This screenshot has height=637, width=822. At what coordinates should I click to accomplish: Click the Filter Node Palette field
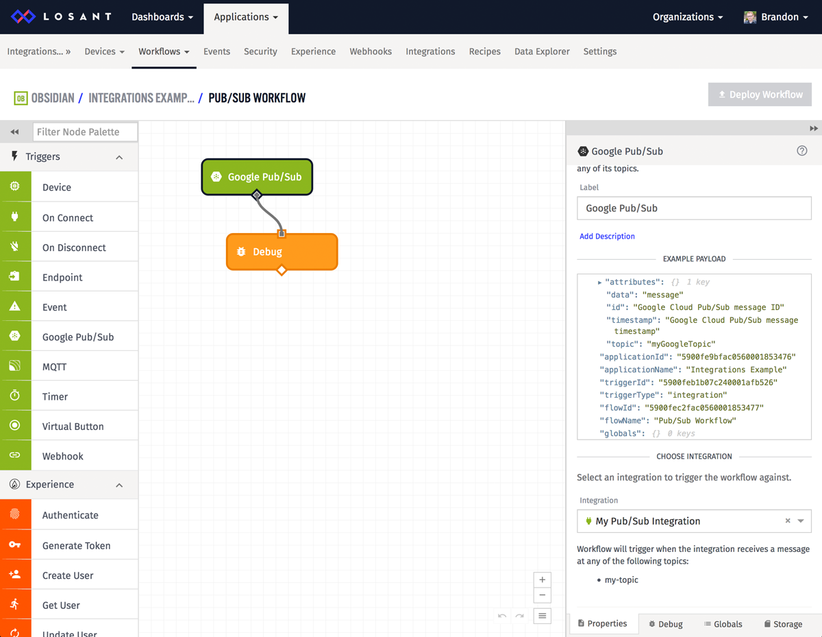85,131
